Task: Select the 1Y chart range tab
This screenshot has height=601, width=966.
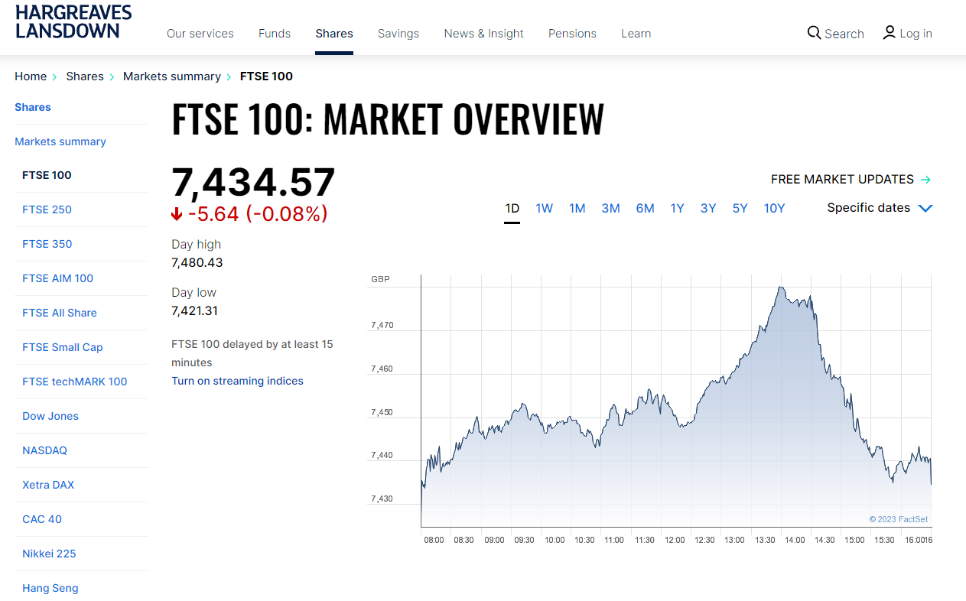Action: pos(677,208)
